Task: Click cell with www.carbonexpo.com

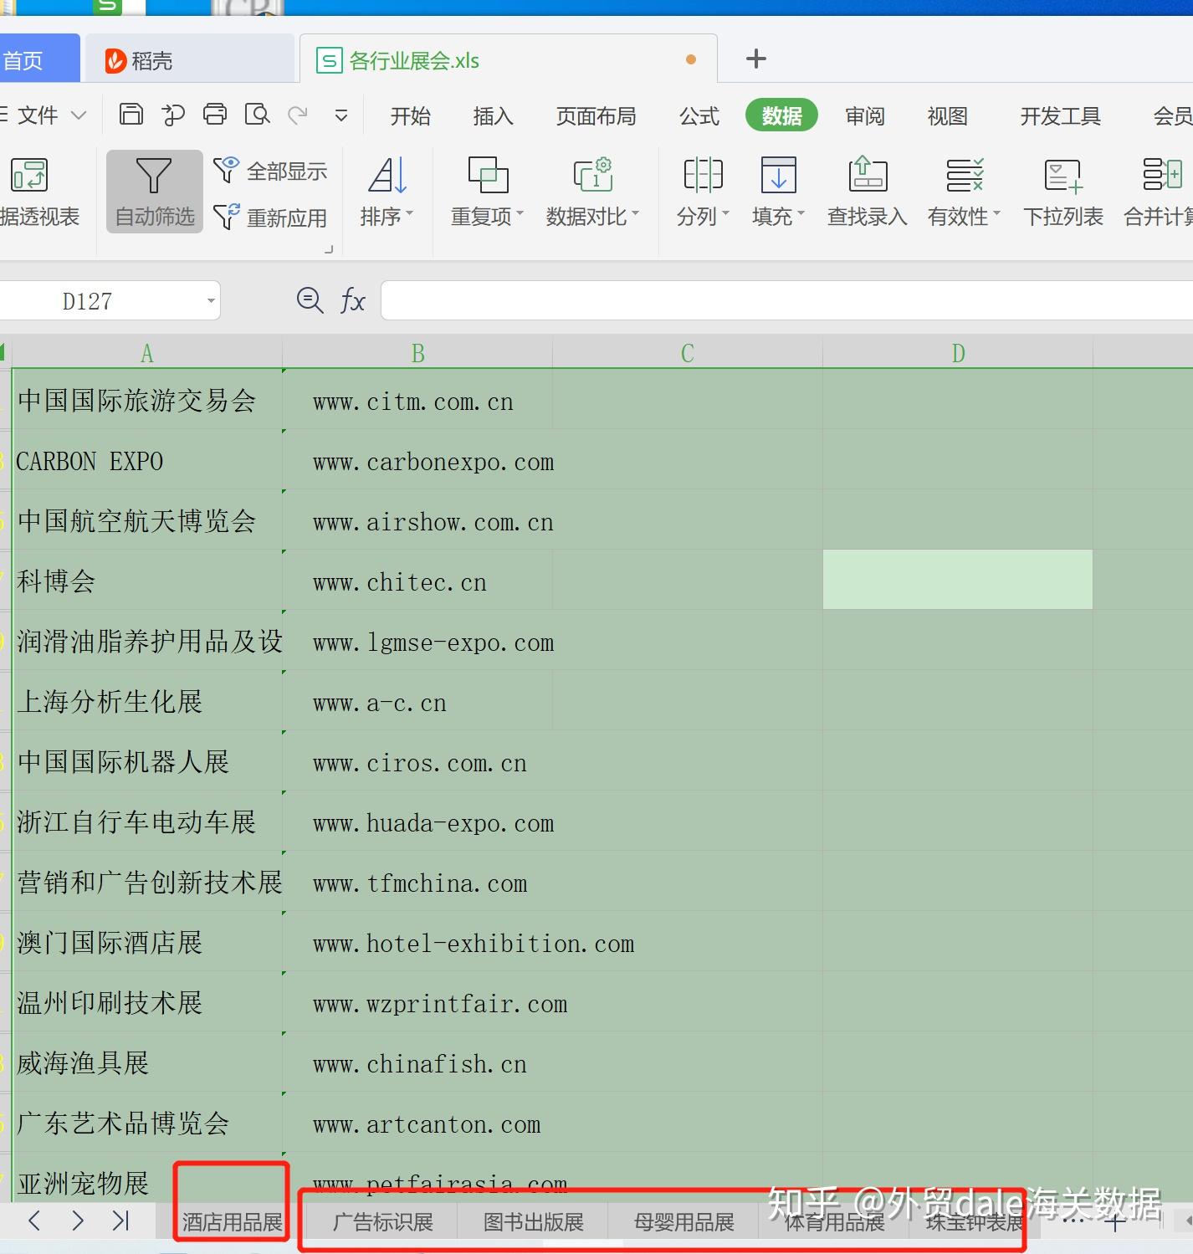Action: [x=417, y=460]
